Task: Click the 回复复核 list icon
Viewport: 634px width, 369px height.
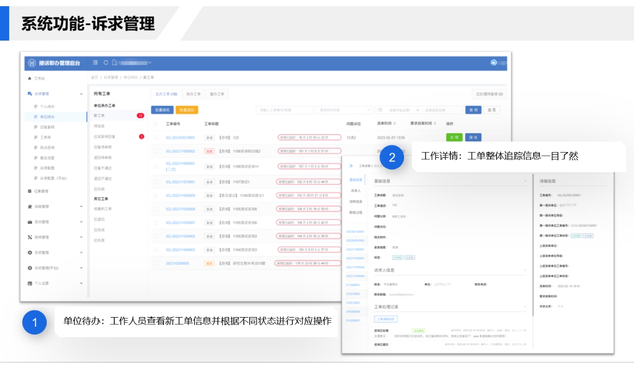Action: [36, 127]
